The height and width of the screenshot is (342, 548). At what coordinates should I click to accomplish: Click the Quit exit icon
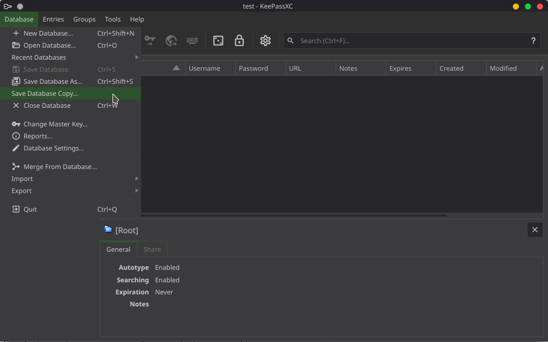point(16,209)
